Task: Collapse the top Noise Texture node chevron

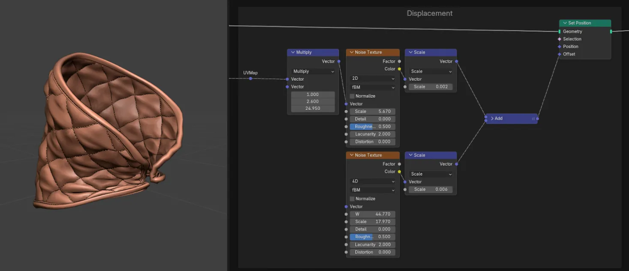Action: (x=351, y=52)
